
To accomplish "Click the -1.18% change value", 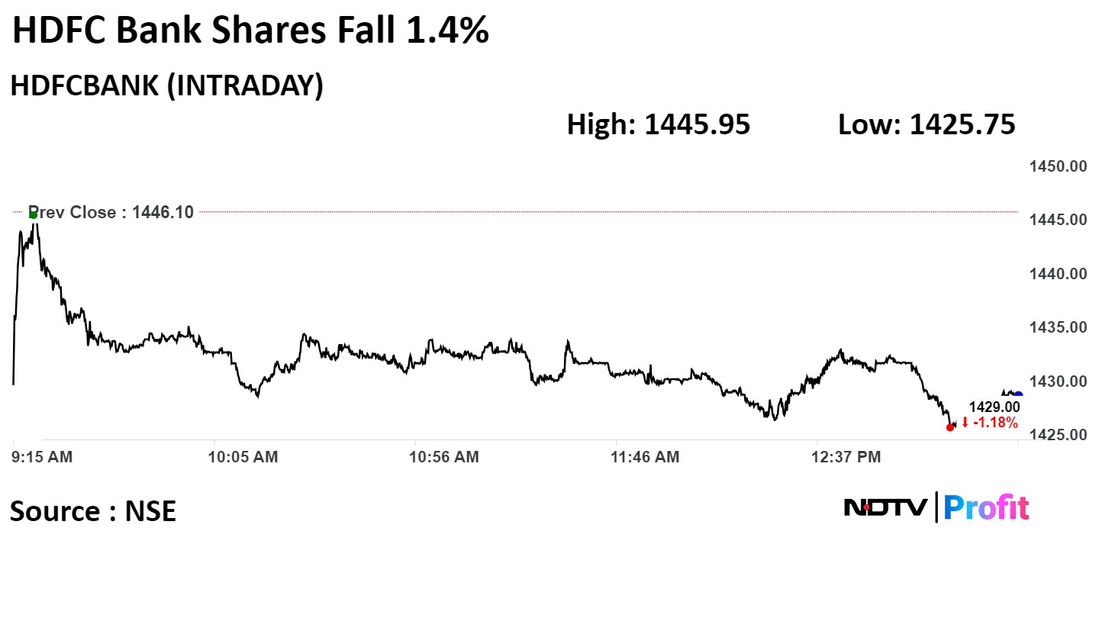I will point(994,423).
